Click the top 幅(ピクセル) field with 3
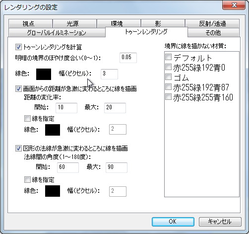The height and width of the screenshot is (234, 249). (x=109, y=74)
